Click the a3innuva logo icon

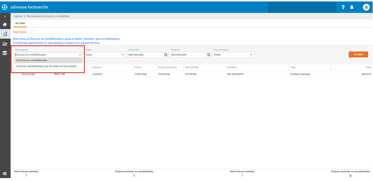pyautogui.click(x=5, y=7)
